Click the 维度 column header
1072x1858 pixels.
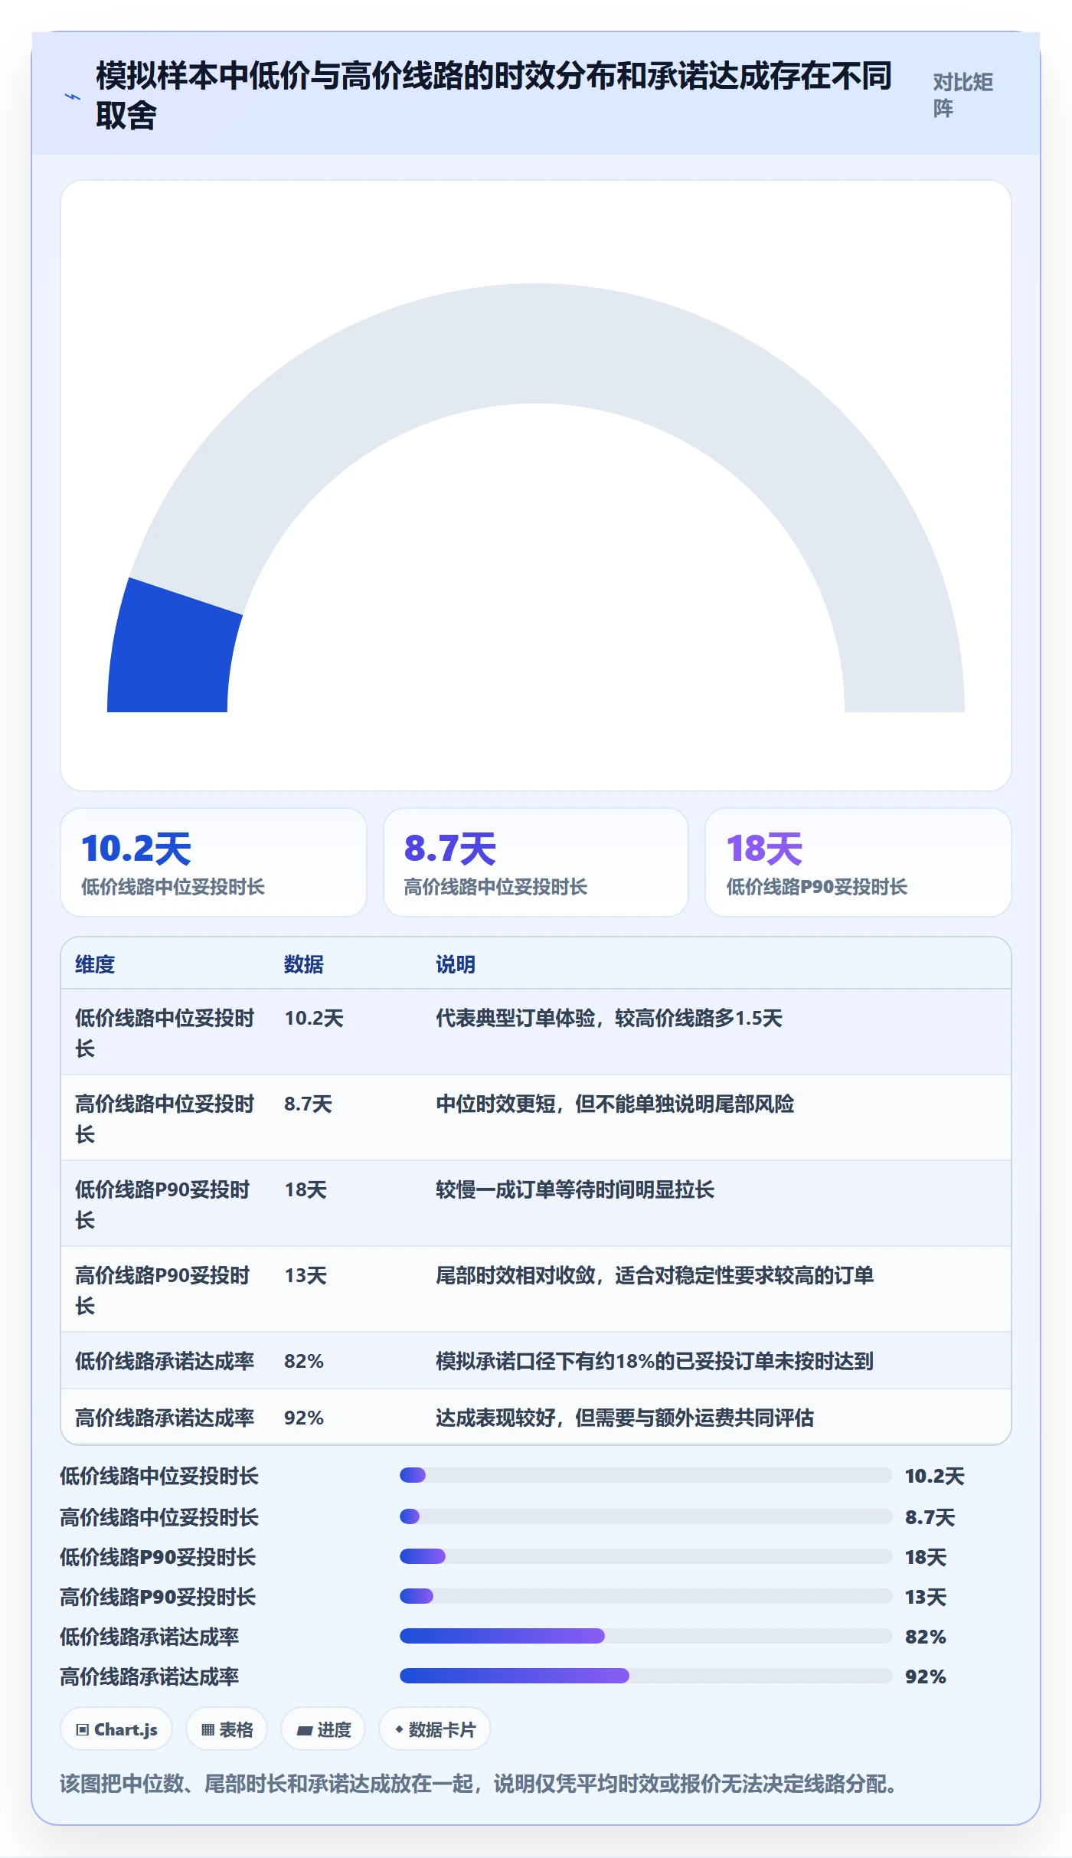click(95, 964)
